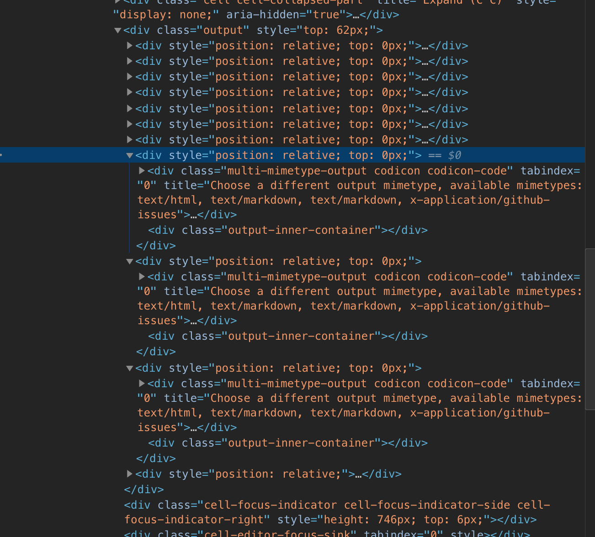Expand the last multi-mimetype-output element
This screenshot has width=595, height=537.
(x=142, y=384)
